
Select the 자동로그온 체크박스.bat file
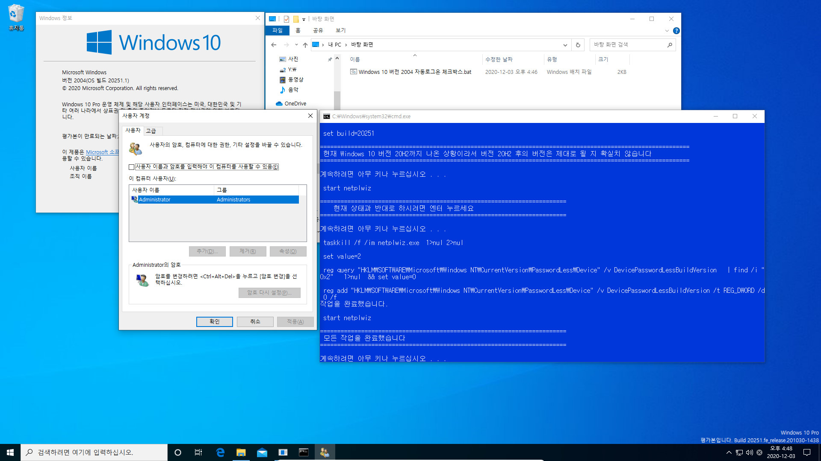pyautogui.click(x=415, y=72)
